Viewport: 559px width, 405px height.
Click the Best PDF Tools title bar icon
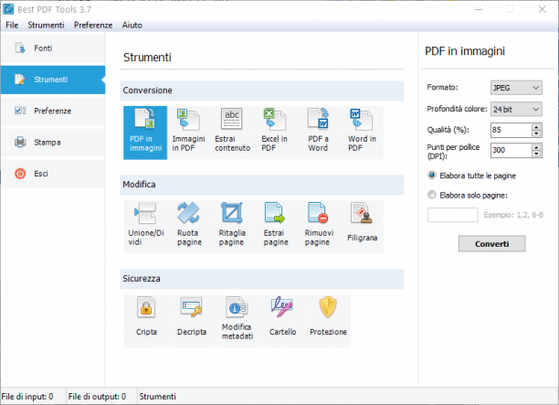tap(8, 9)
